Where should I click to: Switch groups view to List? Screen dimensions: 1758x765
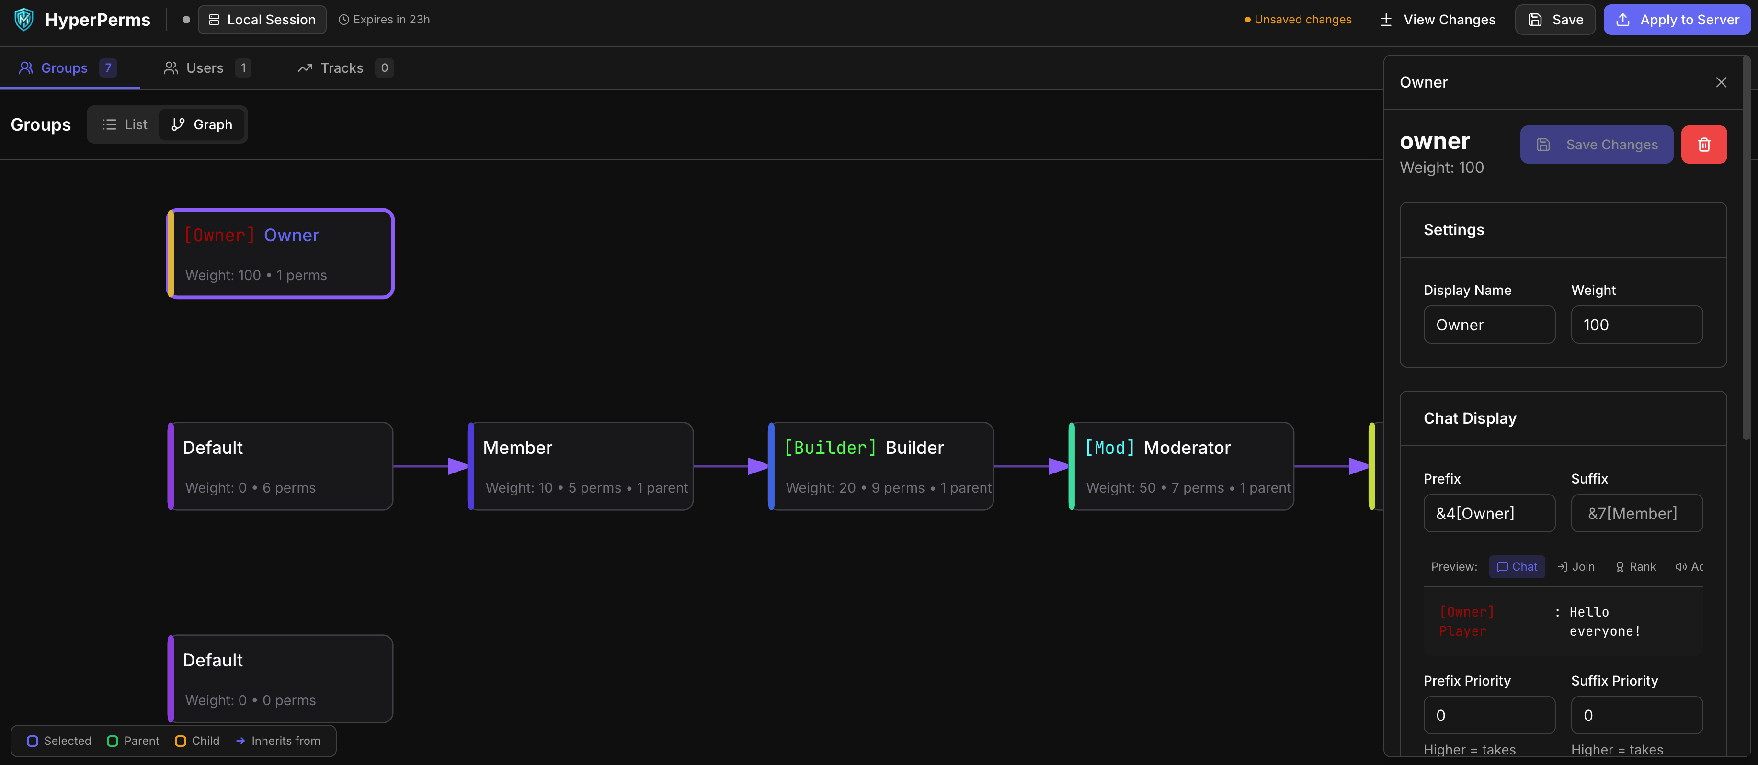tap(125, 125)
